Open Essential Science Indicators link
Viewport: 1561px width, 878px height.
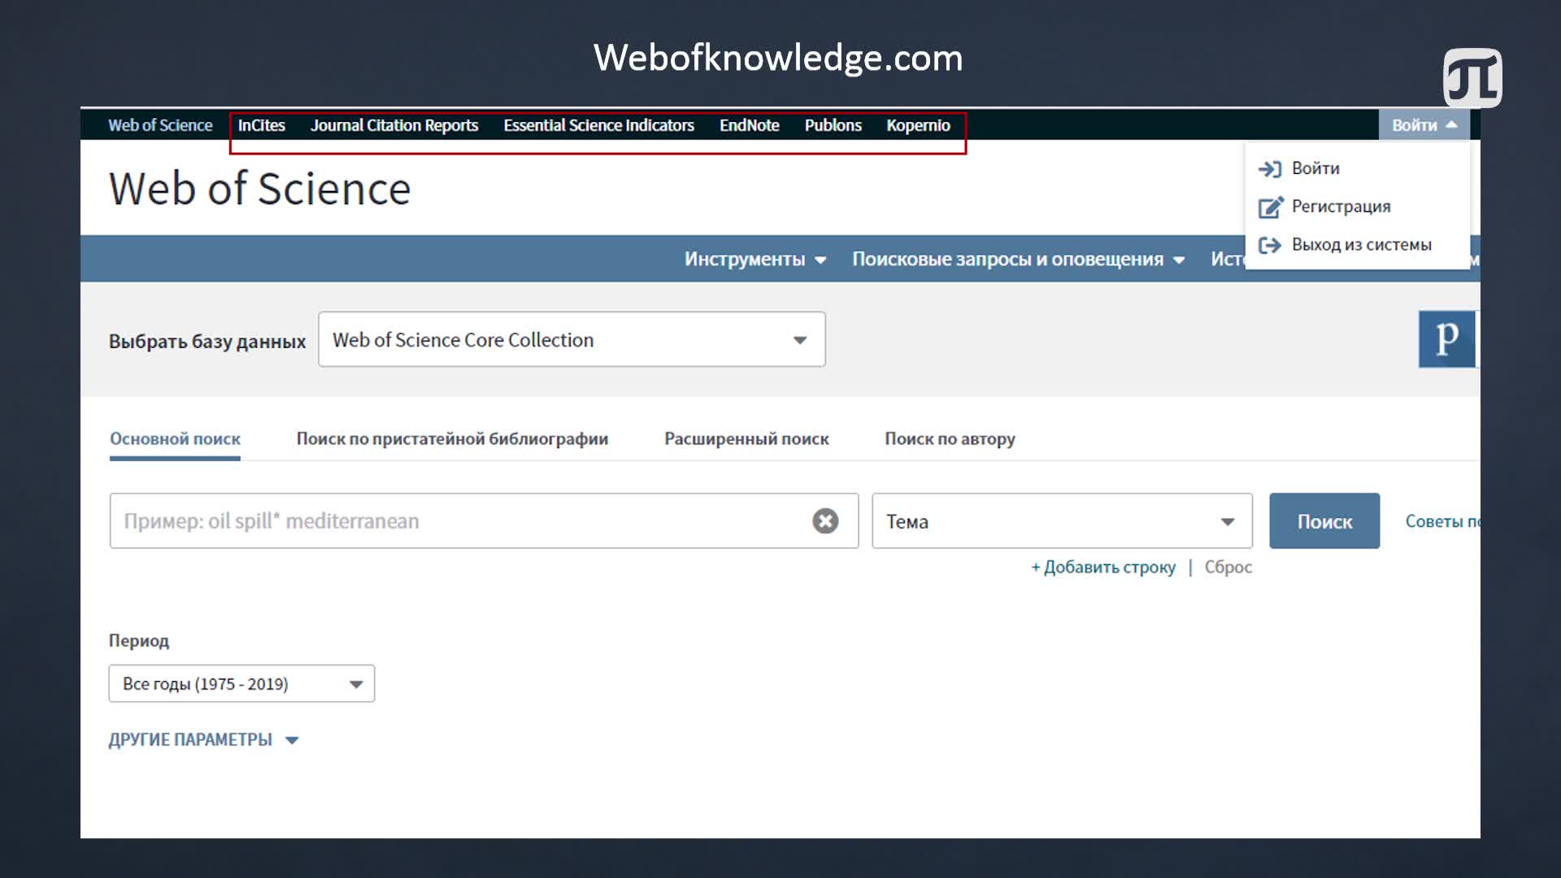coord(598,125)
